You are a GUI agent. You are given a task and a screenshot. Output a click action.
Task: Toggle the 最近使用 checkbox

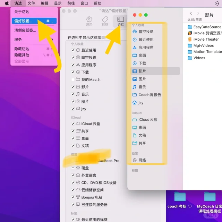point(73,50)
